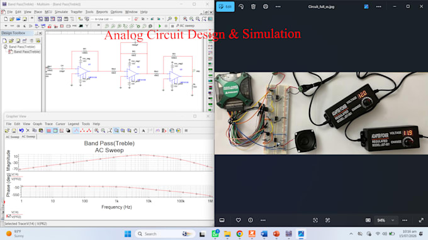Image resolution: width=428 pixels, height=240 pixels.
Task: Open more options beside Photos zoom control
Action: pos(405,220)
